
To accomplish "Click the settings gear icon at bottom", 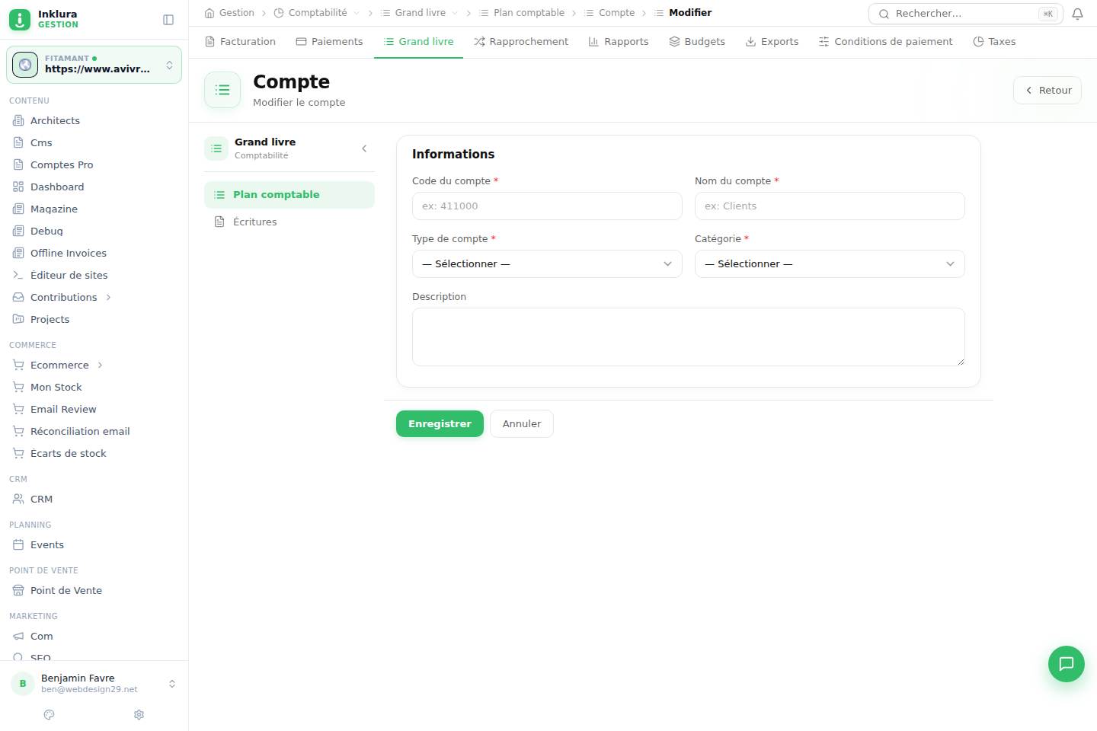I will (139, 714).
